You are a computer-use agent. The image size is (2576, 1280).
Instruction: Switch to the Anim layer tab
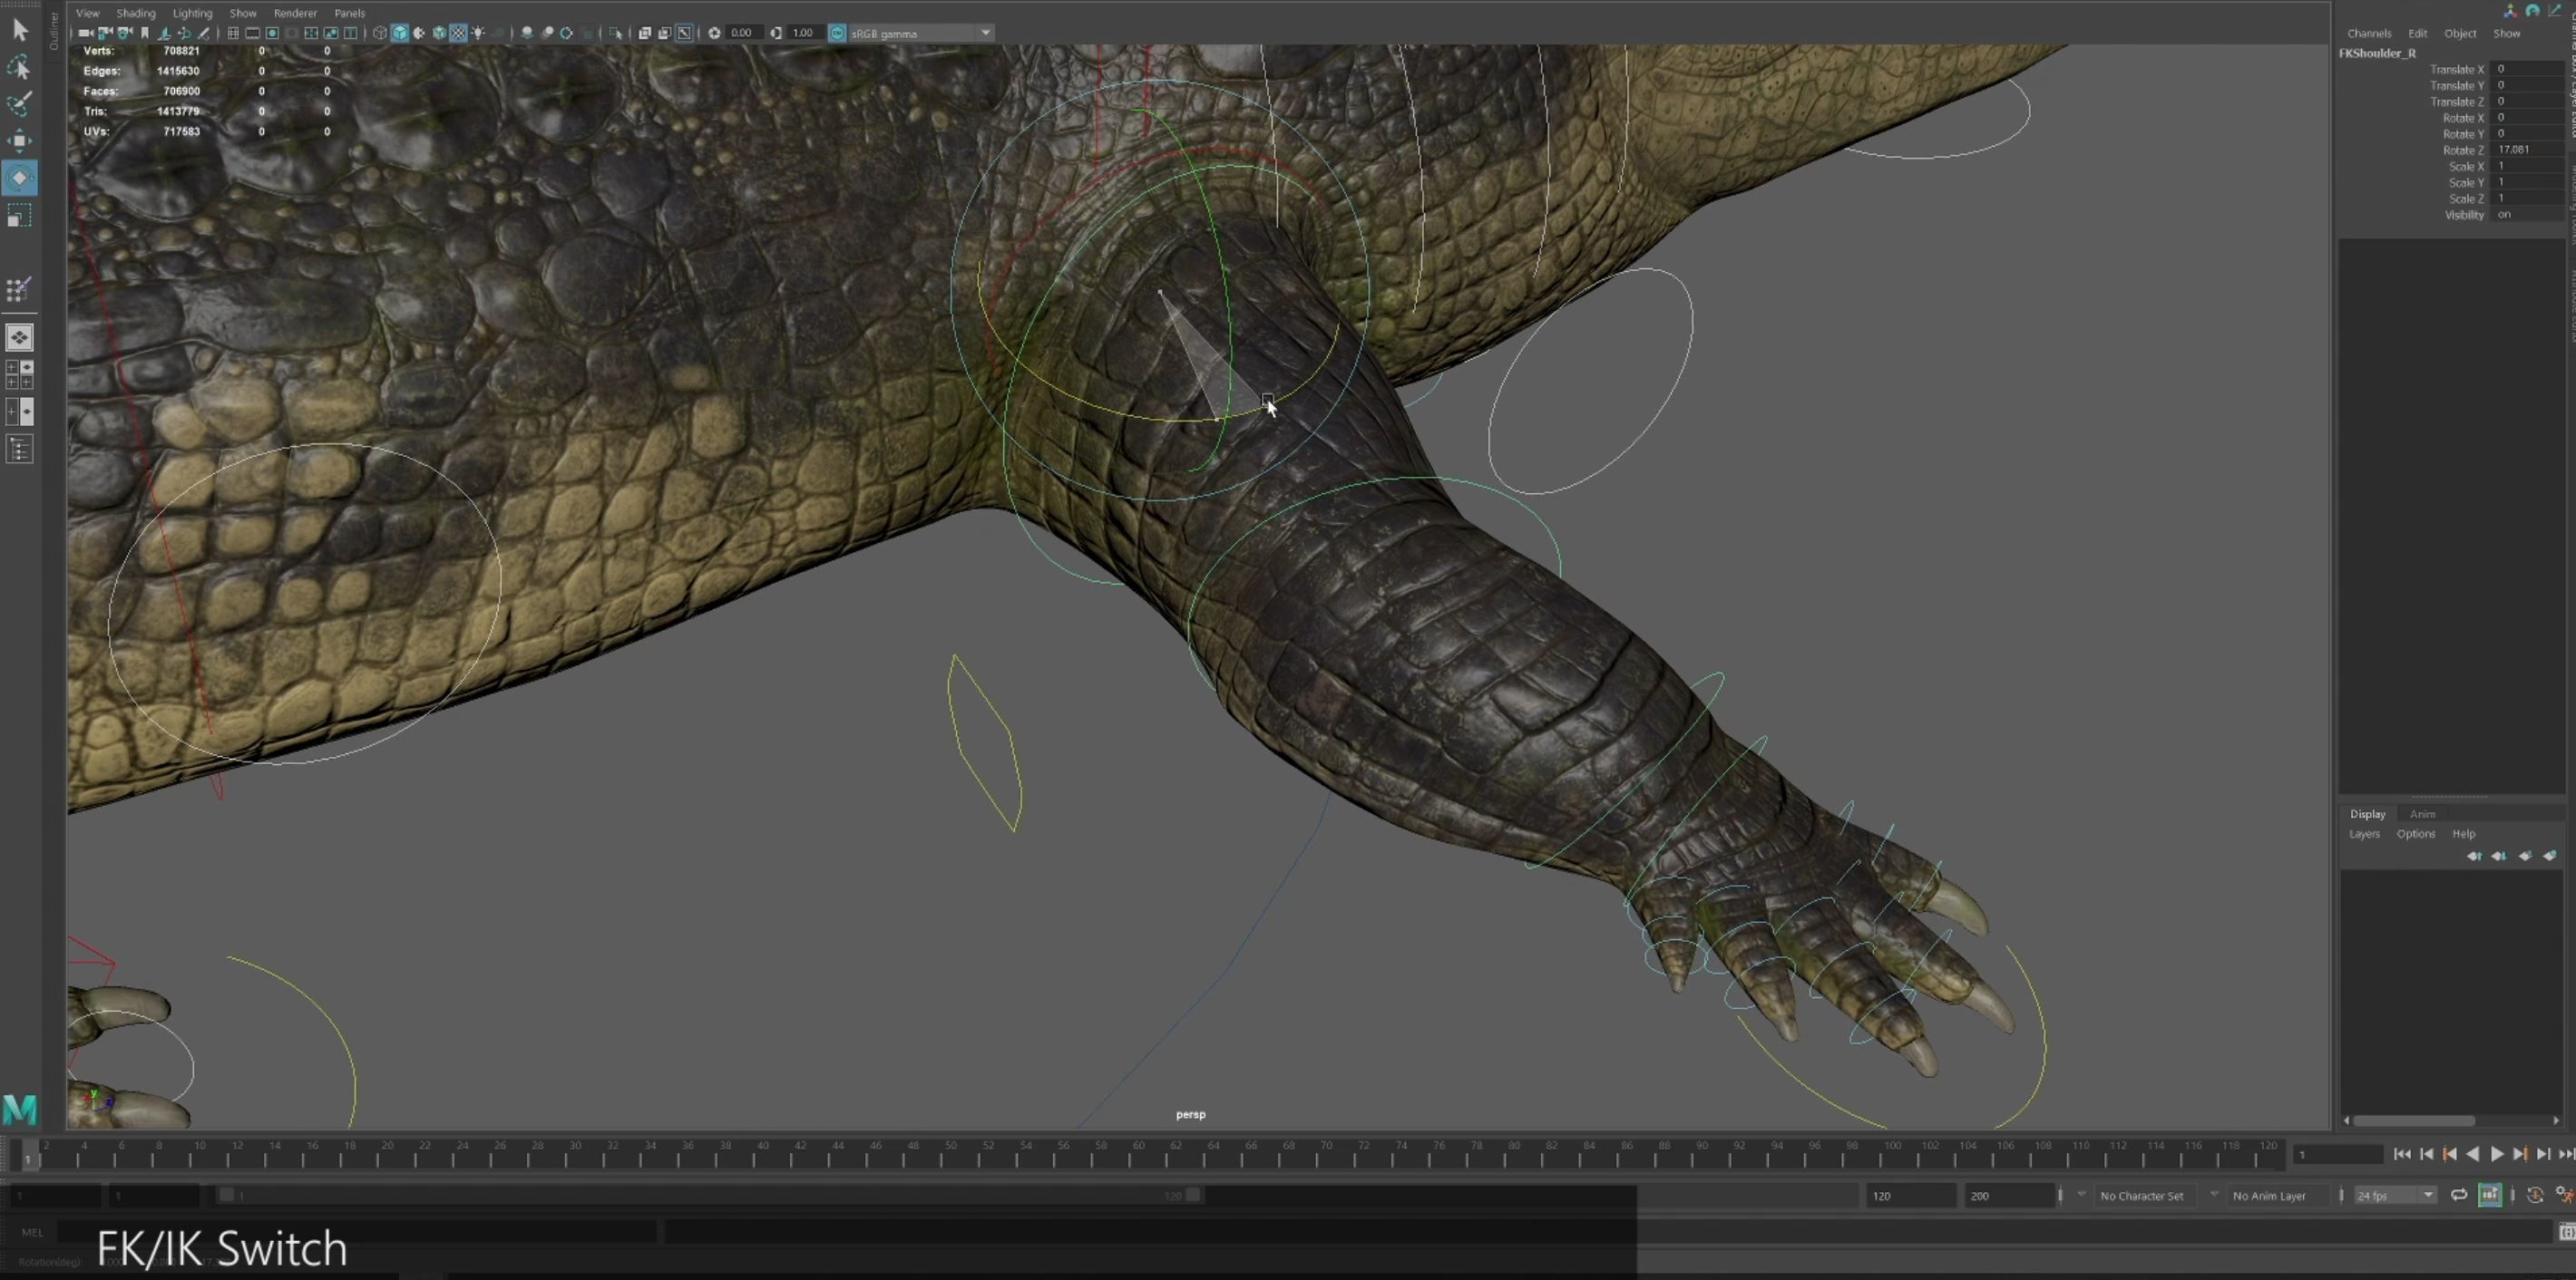point(2422,813)
